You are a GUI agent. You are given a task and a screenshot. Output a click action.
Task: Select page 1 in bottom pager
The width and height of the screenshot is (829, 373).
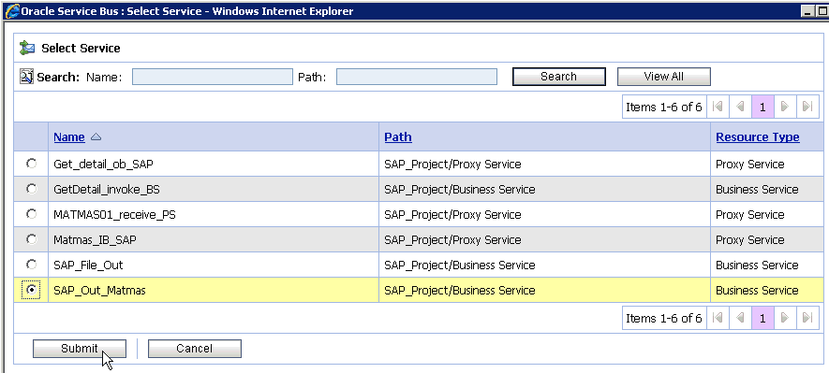coord(762,318)
